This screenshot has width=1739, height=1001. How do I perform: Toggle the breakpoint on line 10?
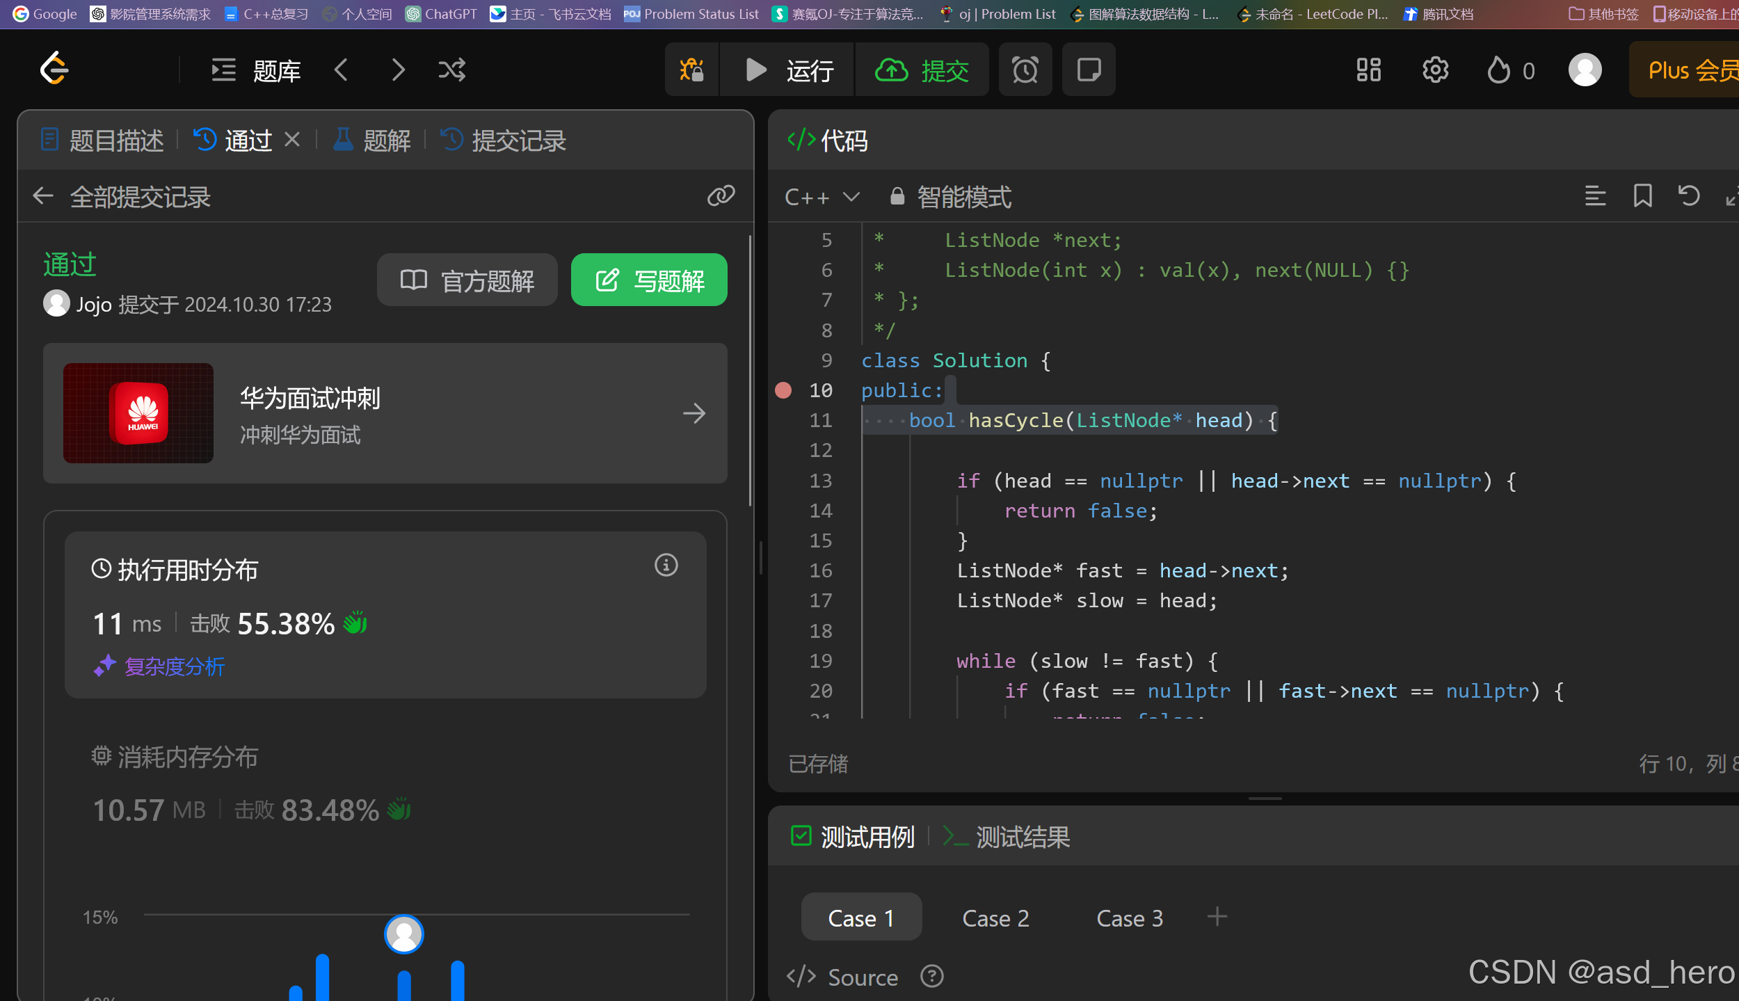click(x=783, y=390)
